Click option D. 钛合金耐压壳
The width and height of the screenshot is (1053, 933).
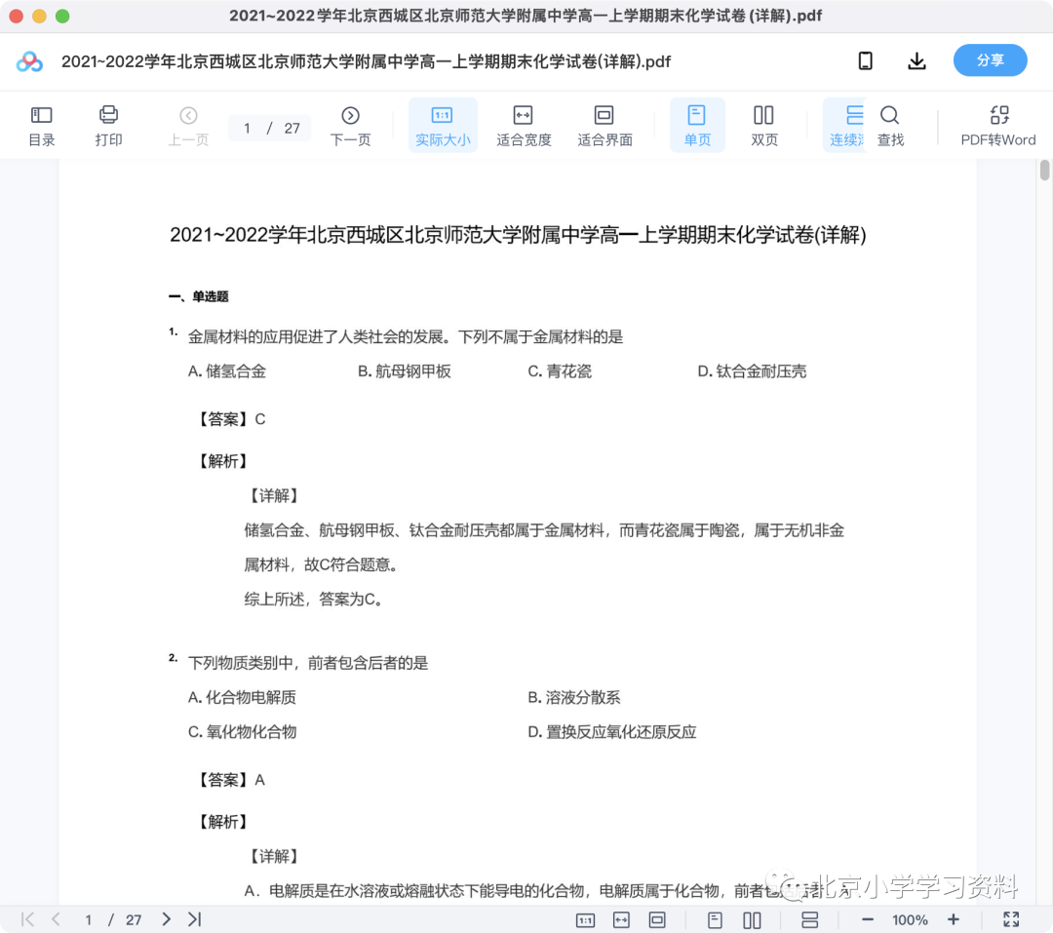[752, 370]
